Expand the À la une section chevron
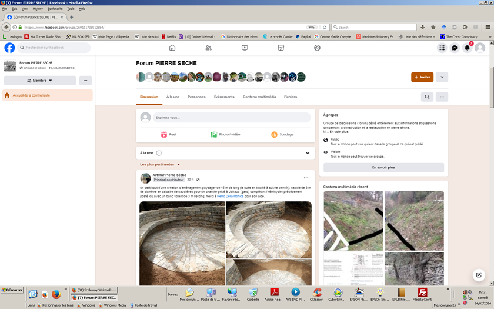The height and width of the screenshot is (309, 494). click(308, 153)
